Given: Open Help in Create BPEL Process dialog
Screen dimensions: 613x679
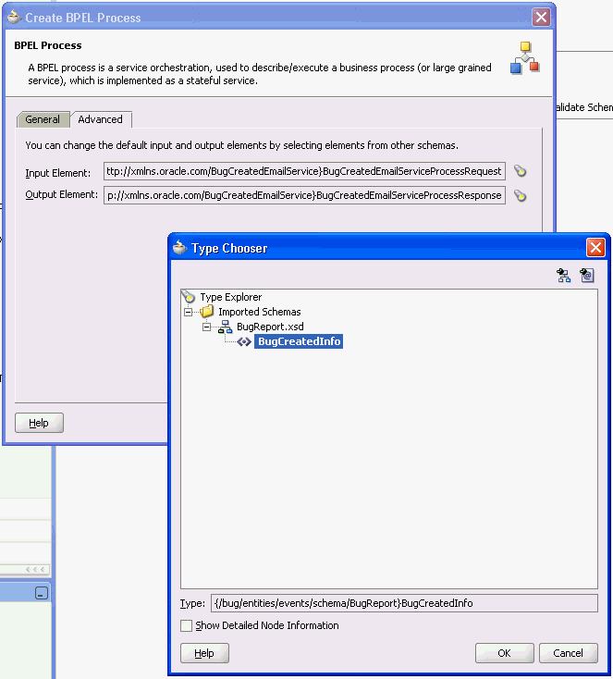Looking at the screenshot, I should 39,423.
